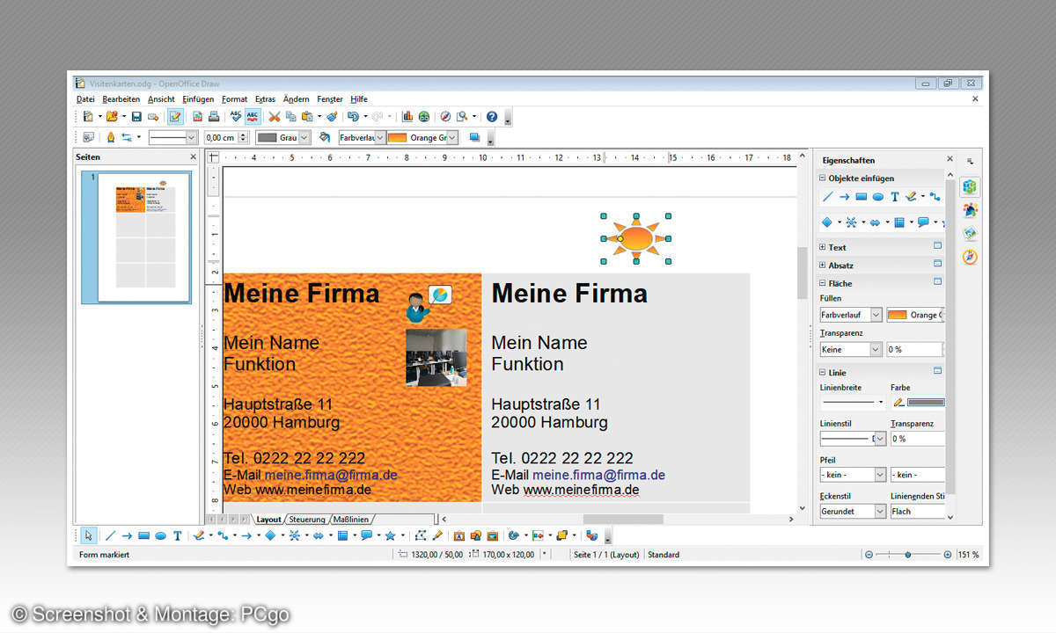This screenshot has width=1056, height=633.
Task: Select the Ellipse tool in bottom toolbar
Action: (160, 535)
